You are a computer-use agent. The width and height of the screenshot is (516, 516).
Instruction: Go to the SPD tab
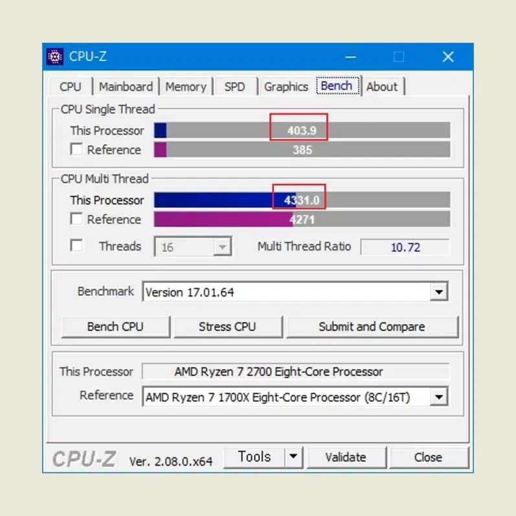[234, 87]
